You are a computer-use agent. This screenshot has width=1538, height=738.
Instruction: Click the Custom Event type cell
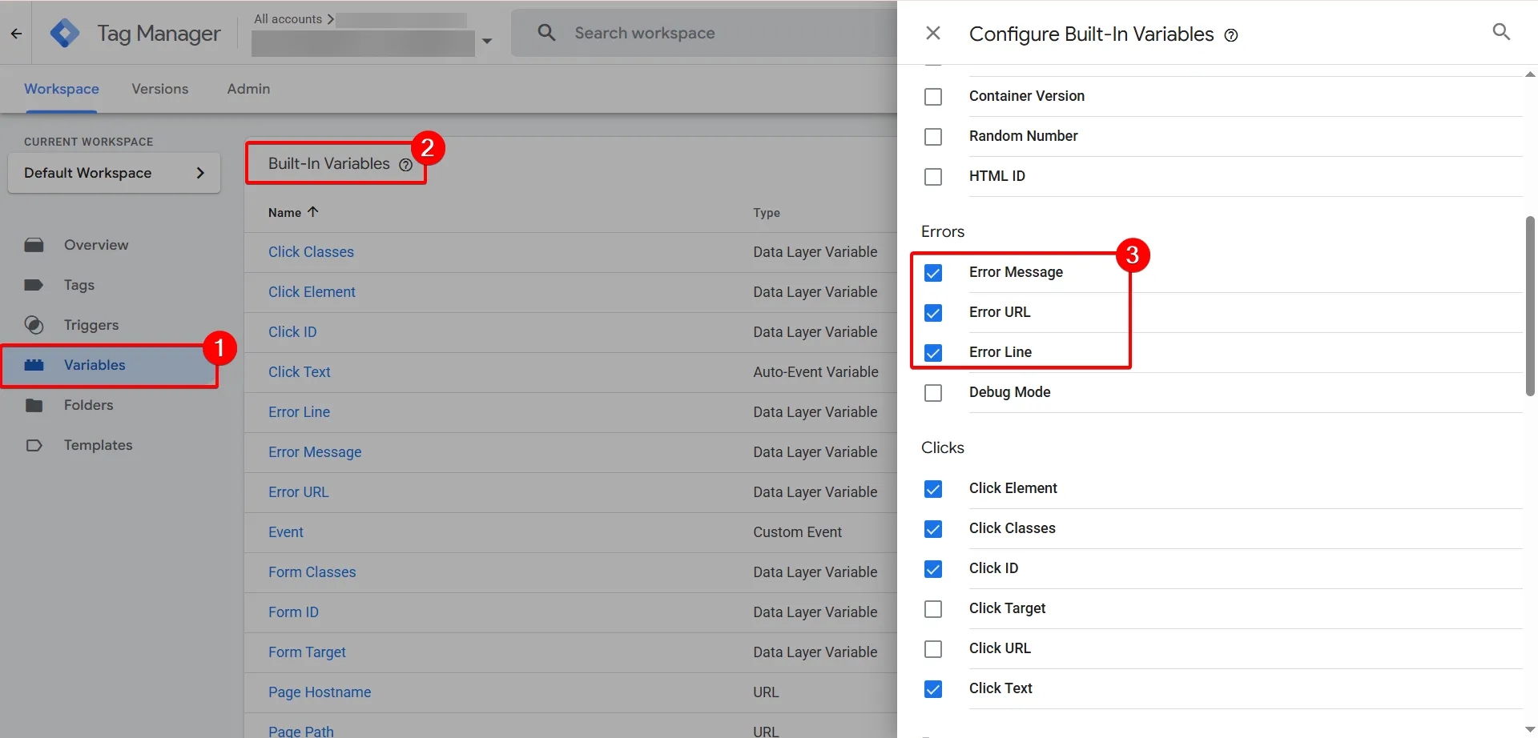click(x=797, y=532)
